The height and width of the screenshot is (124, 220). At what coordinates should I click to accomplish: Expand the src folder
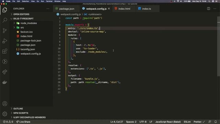22,28
